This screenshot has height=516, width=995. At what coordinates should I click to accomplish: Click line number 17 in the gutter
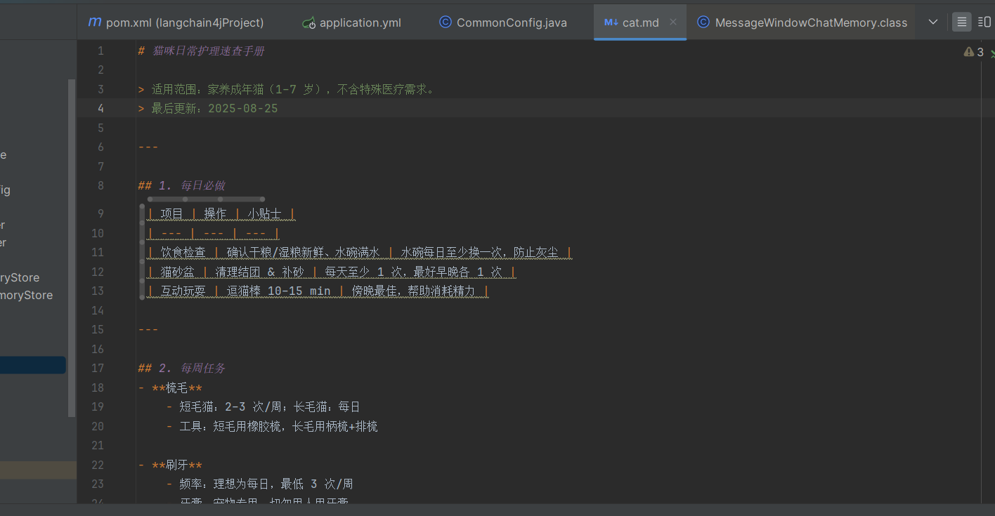[98, 368]
